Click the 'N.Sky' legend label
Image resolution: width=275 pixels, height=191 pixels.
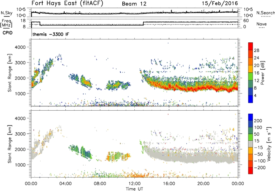7,13
